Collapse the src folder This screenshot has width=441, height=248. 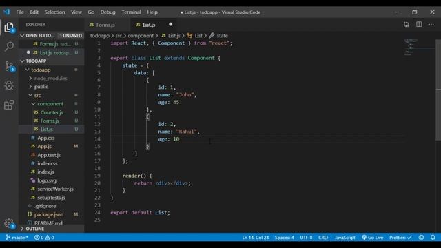click(x=30, y=95)
